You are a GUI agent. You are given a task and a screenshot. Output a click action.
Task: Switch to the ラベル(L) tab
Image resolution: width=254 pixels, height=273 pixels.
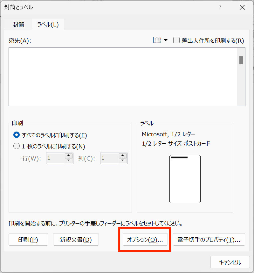[x=48, y=25]
